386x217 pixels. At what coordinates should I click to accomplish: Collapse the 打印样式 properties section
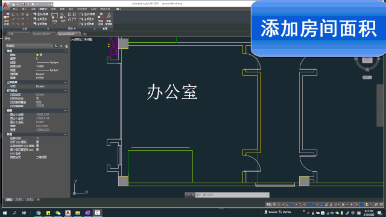click(x=65, y=91)
